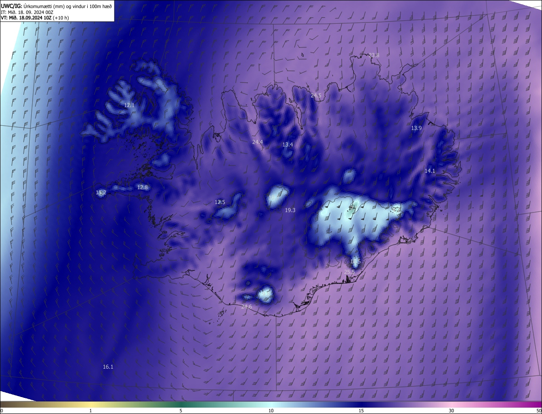Click the 30 tick on the color scale

click(451, 411)
